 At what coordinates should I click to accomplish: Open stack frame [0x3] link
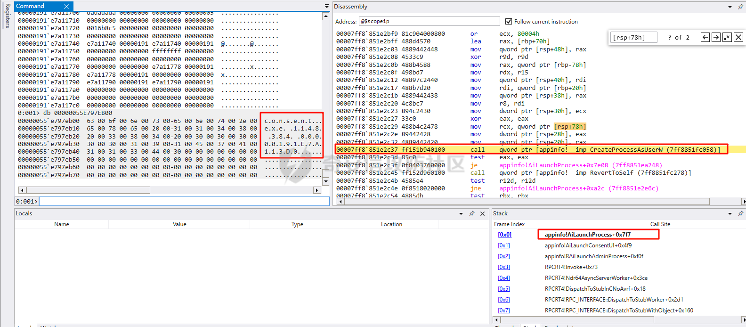tap(504, 267)
